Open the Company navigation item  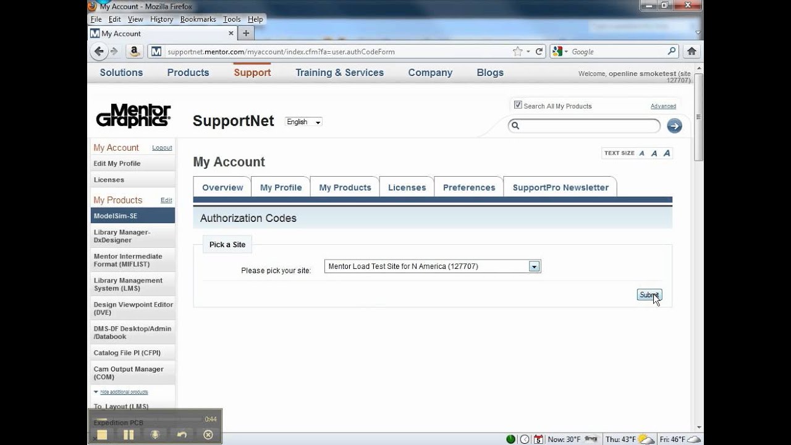click(x=430, y=72)
